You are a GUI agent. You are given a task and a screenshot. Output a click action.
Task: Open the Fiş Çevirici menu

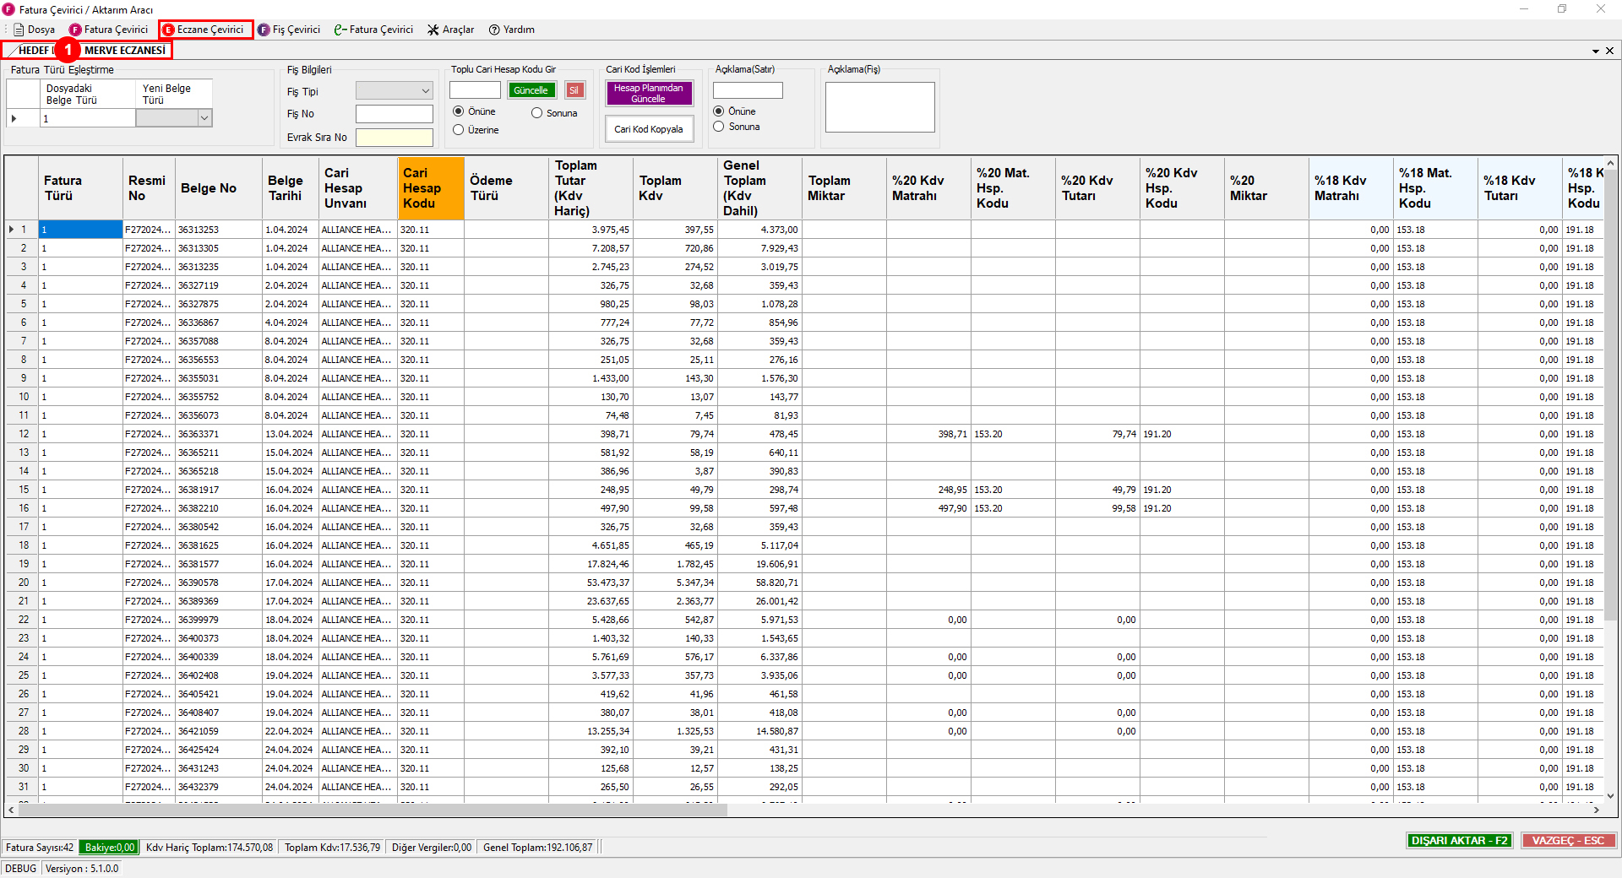tap(289, 30)
